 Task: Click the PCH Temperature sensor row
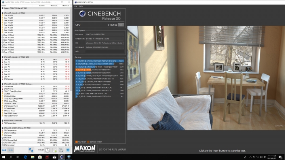(x=36, y=123)
